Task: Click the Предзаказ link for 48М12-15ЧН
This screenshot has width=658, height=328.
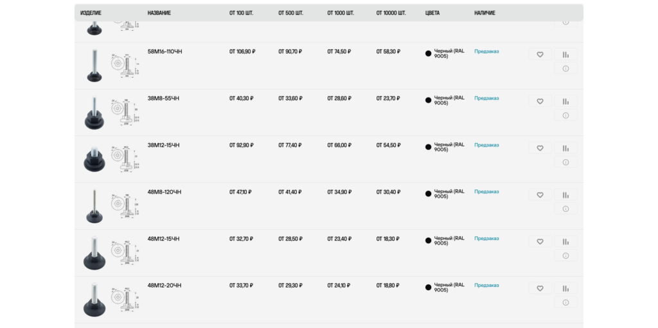Action: pos(486,238)
